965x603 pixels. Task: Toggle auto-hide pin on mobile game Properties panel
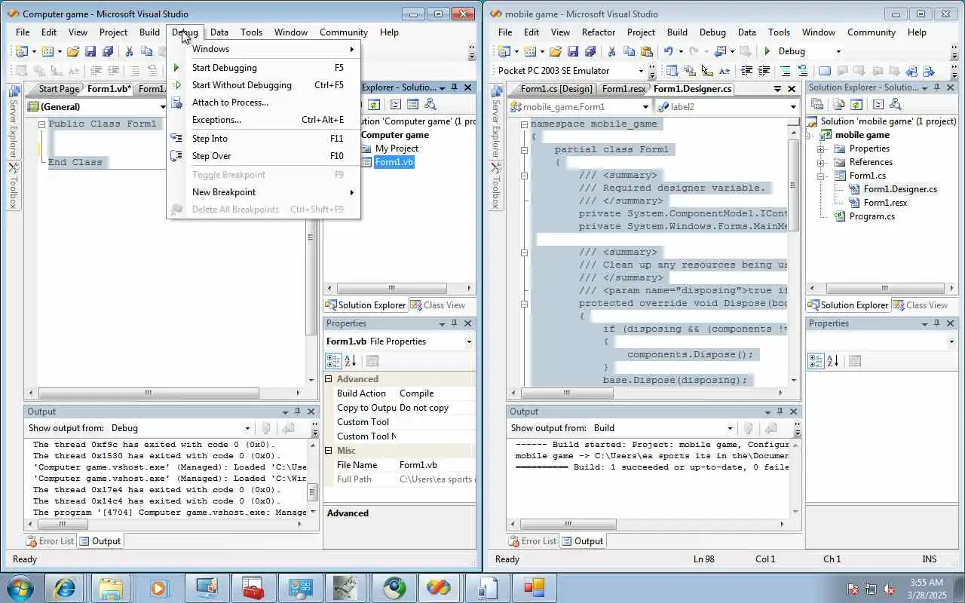[936, 323]
